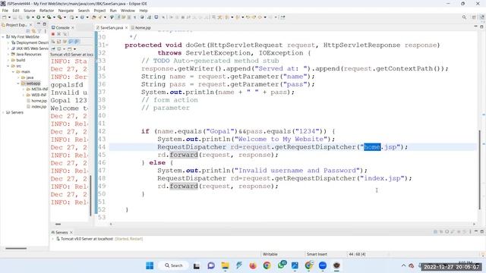Expand the JAX-WS Web Services node
Screen dimensions: 486x273
8,49
